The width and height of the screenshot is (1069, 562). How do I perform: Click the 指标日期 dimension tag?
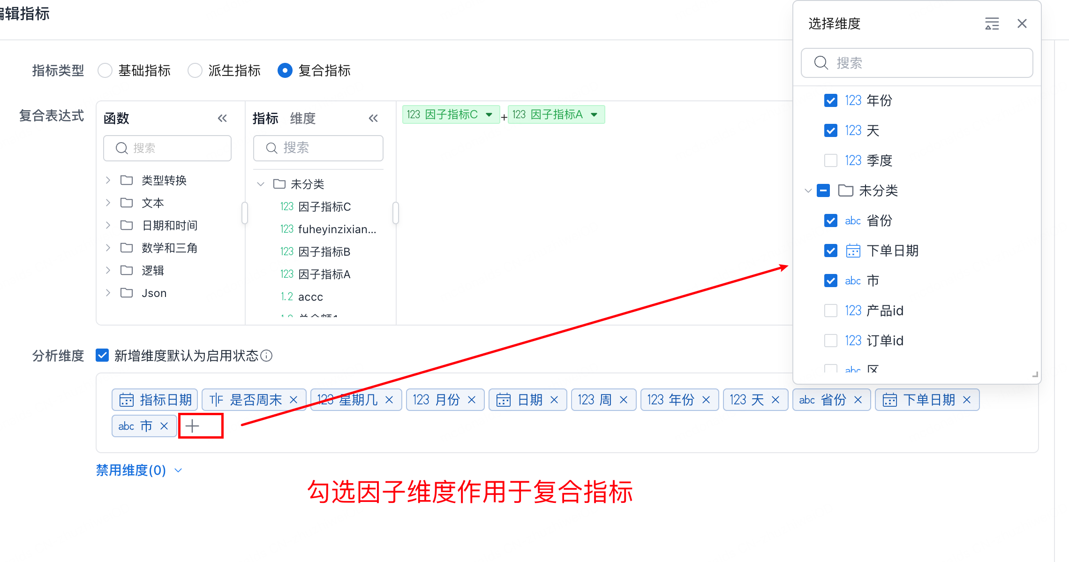tap(155, 400)
